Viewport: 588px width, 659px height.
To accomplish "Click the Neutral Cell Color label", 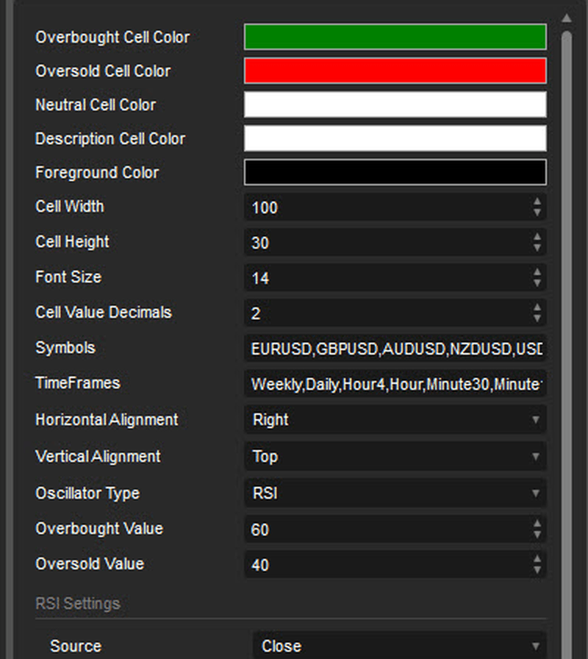I will tap(96, 104).
